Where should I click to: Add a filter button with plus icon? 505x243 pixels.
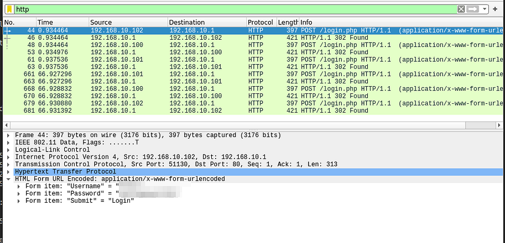pos(495,9)
